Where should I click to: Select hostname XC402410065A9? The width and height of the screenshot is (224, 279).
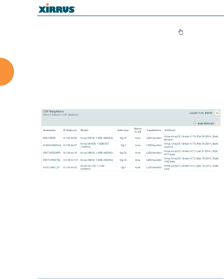point(52,145)
